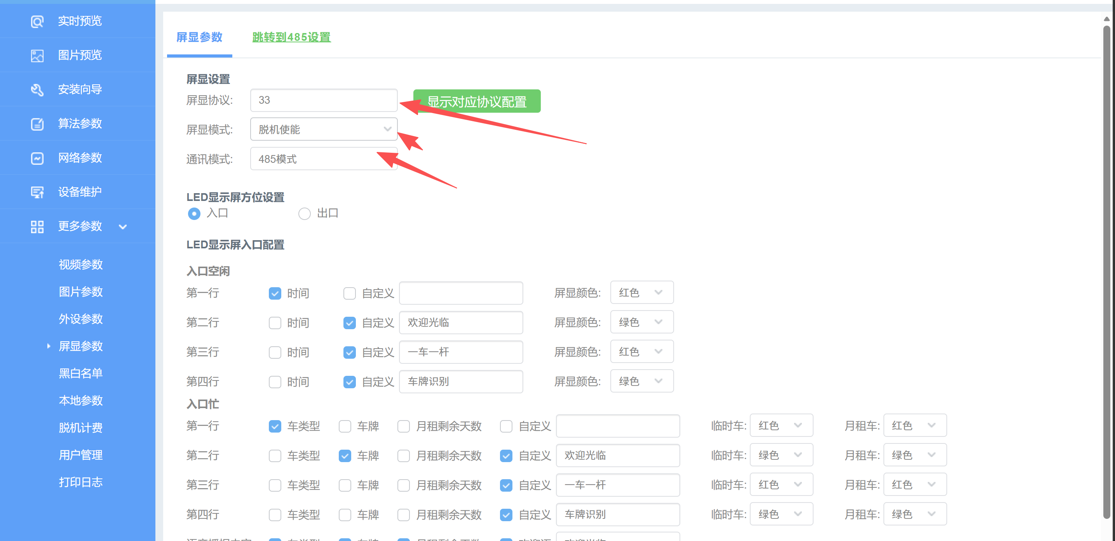1115x541 pixels.
Task: Uncheck 自定义 in 入口空闲 第三行
Action: point(349,352)
